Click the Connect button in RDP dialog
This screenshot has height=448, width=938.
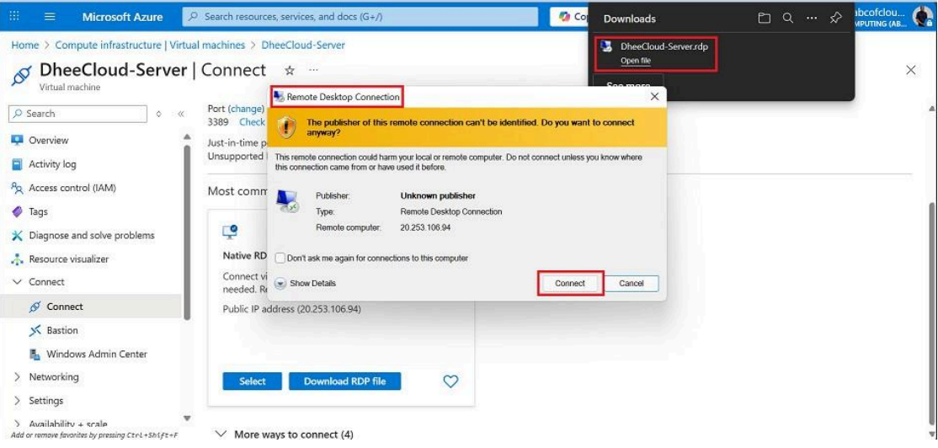click(570, 283)
